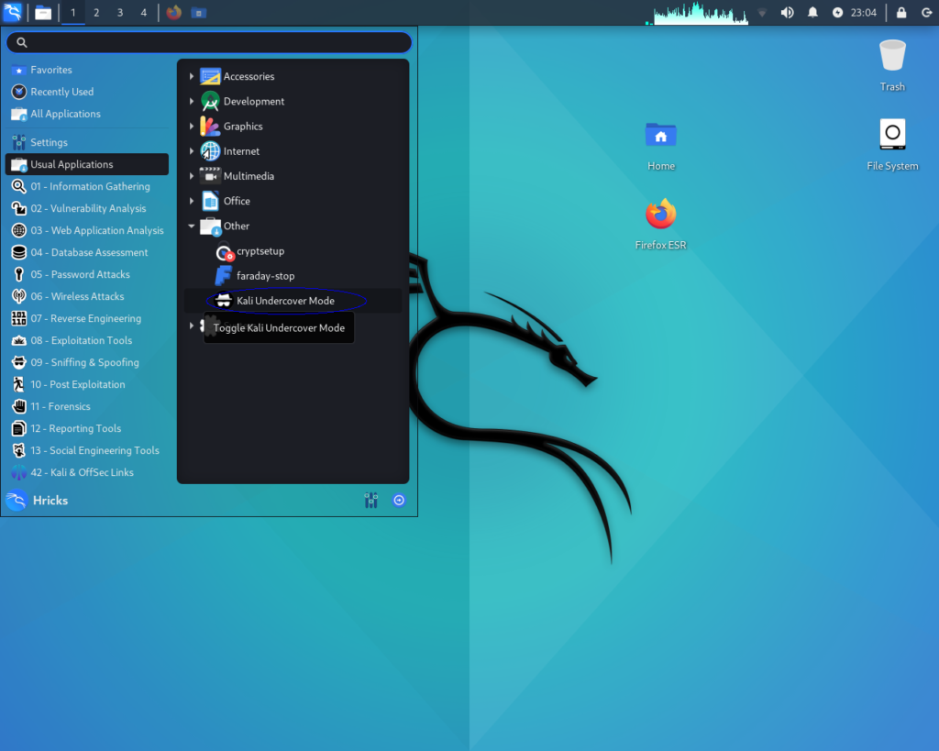Image resolution: width=939 pixels, height=751 pixels.
Task: Open the notifications bell icon
Action: click(x=812, y=13)
